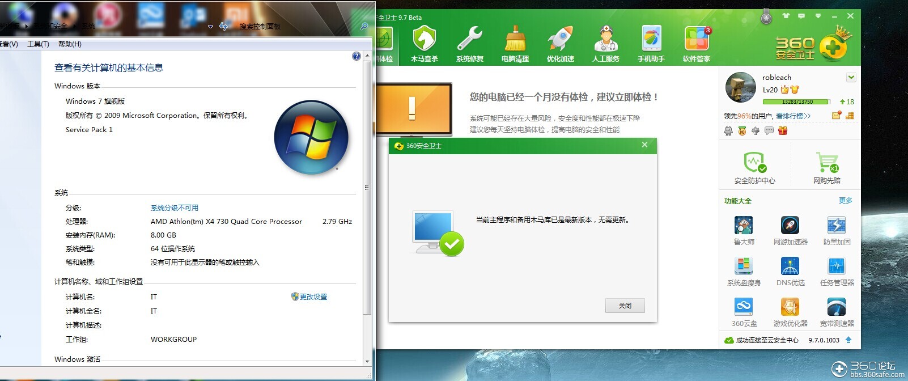Open the address bar history dropdown

tap(211, 26)
